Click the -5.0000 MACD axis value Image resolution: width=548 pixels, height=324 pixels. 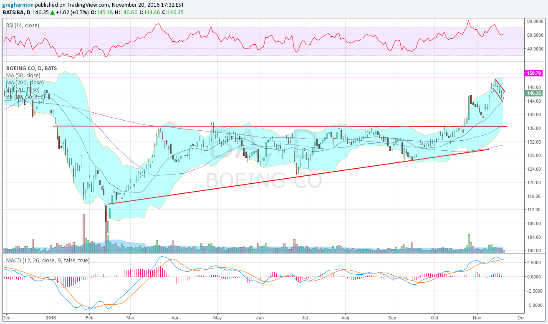pyautogui.click(x=534, y=305)
